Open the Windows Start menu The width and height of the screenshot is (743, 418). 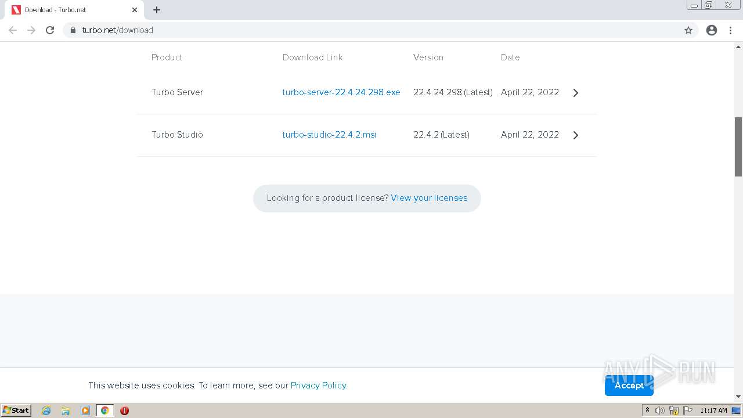click(x=16, y=410)
